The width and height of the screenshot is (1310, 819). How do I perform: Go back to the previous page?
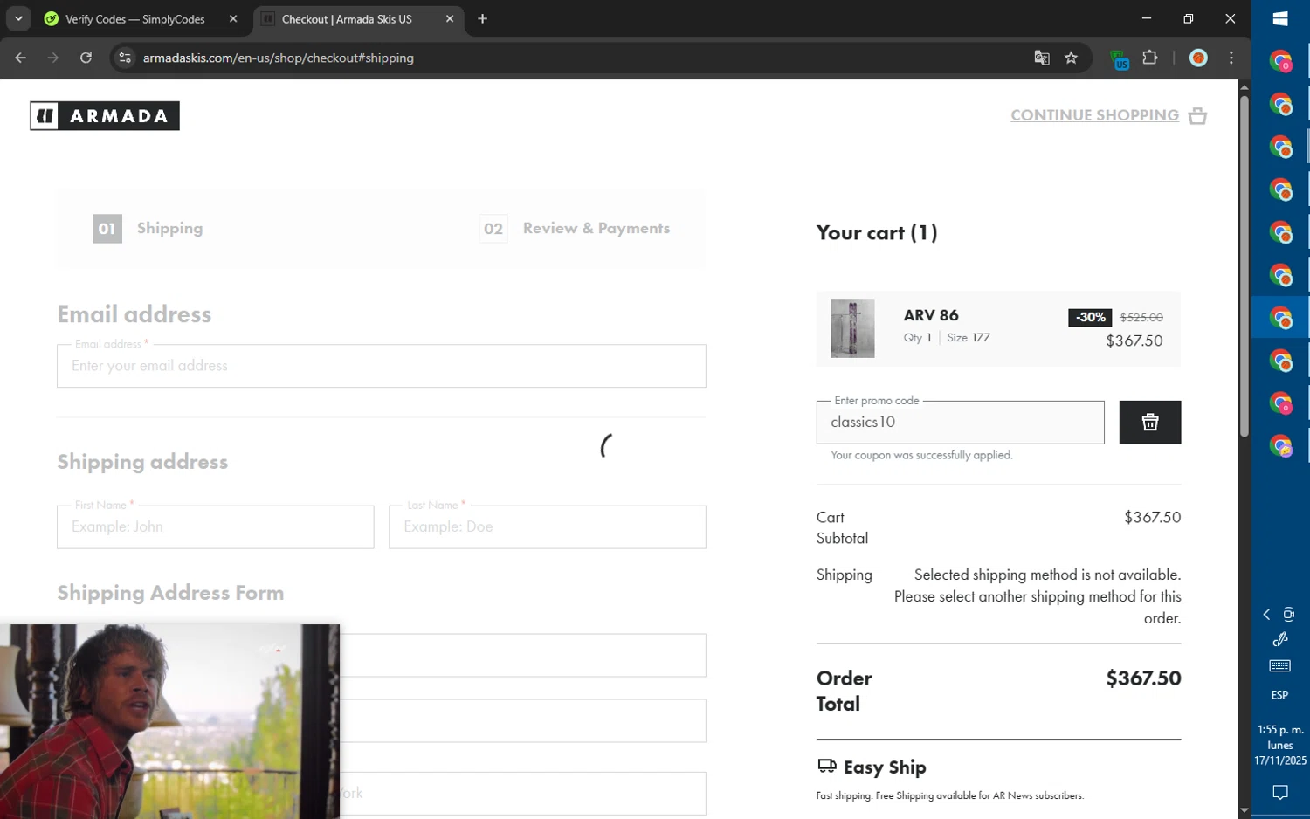[x=20, y=58]
